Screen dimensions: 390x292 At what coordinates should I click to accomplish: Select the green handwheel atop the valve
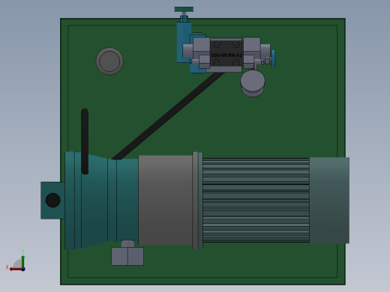point(184,10)
